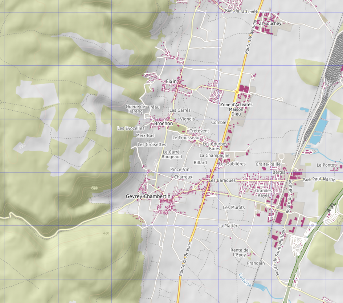The width and height of the screenshot is (343, 303).
Task: Click the Gevrey-Chambertin town label
Action: [148, 196]
